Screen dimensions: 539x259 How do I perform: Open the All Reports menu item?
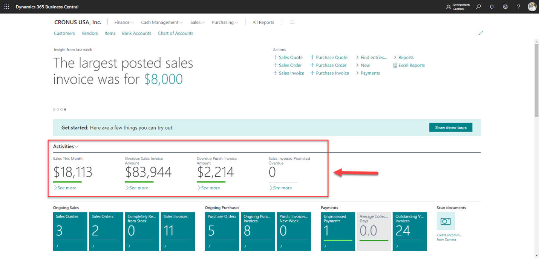coord(263,22)
